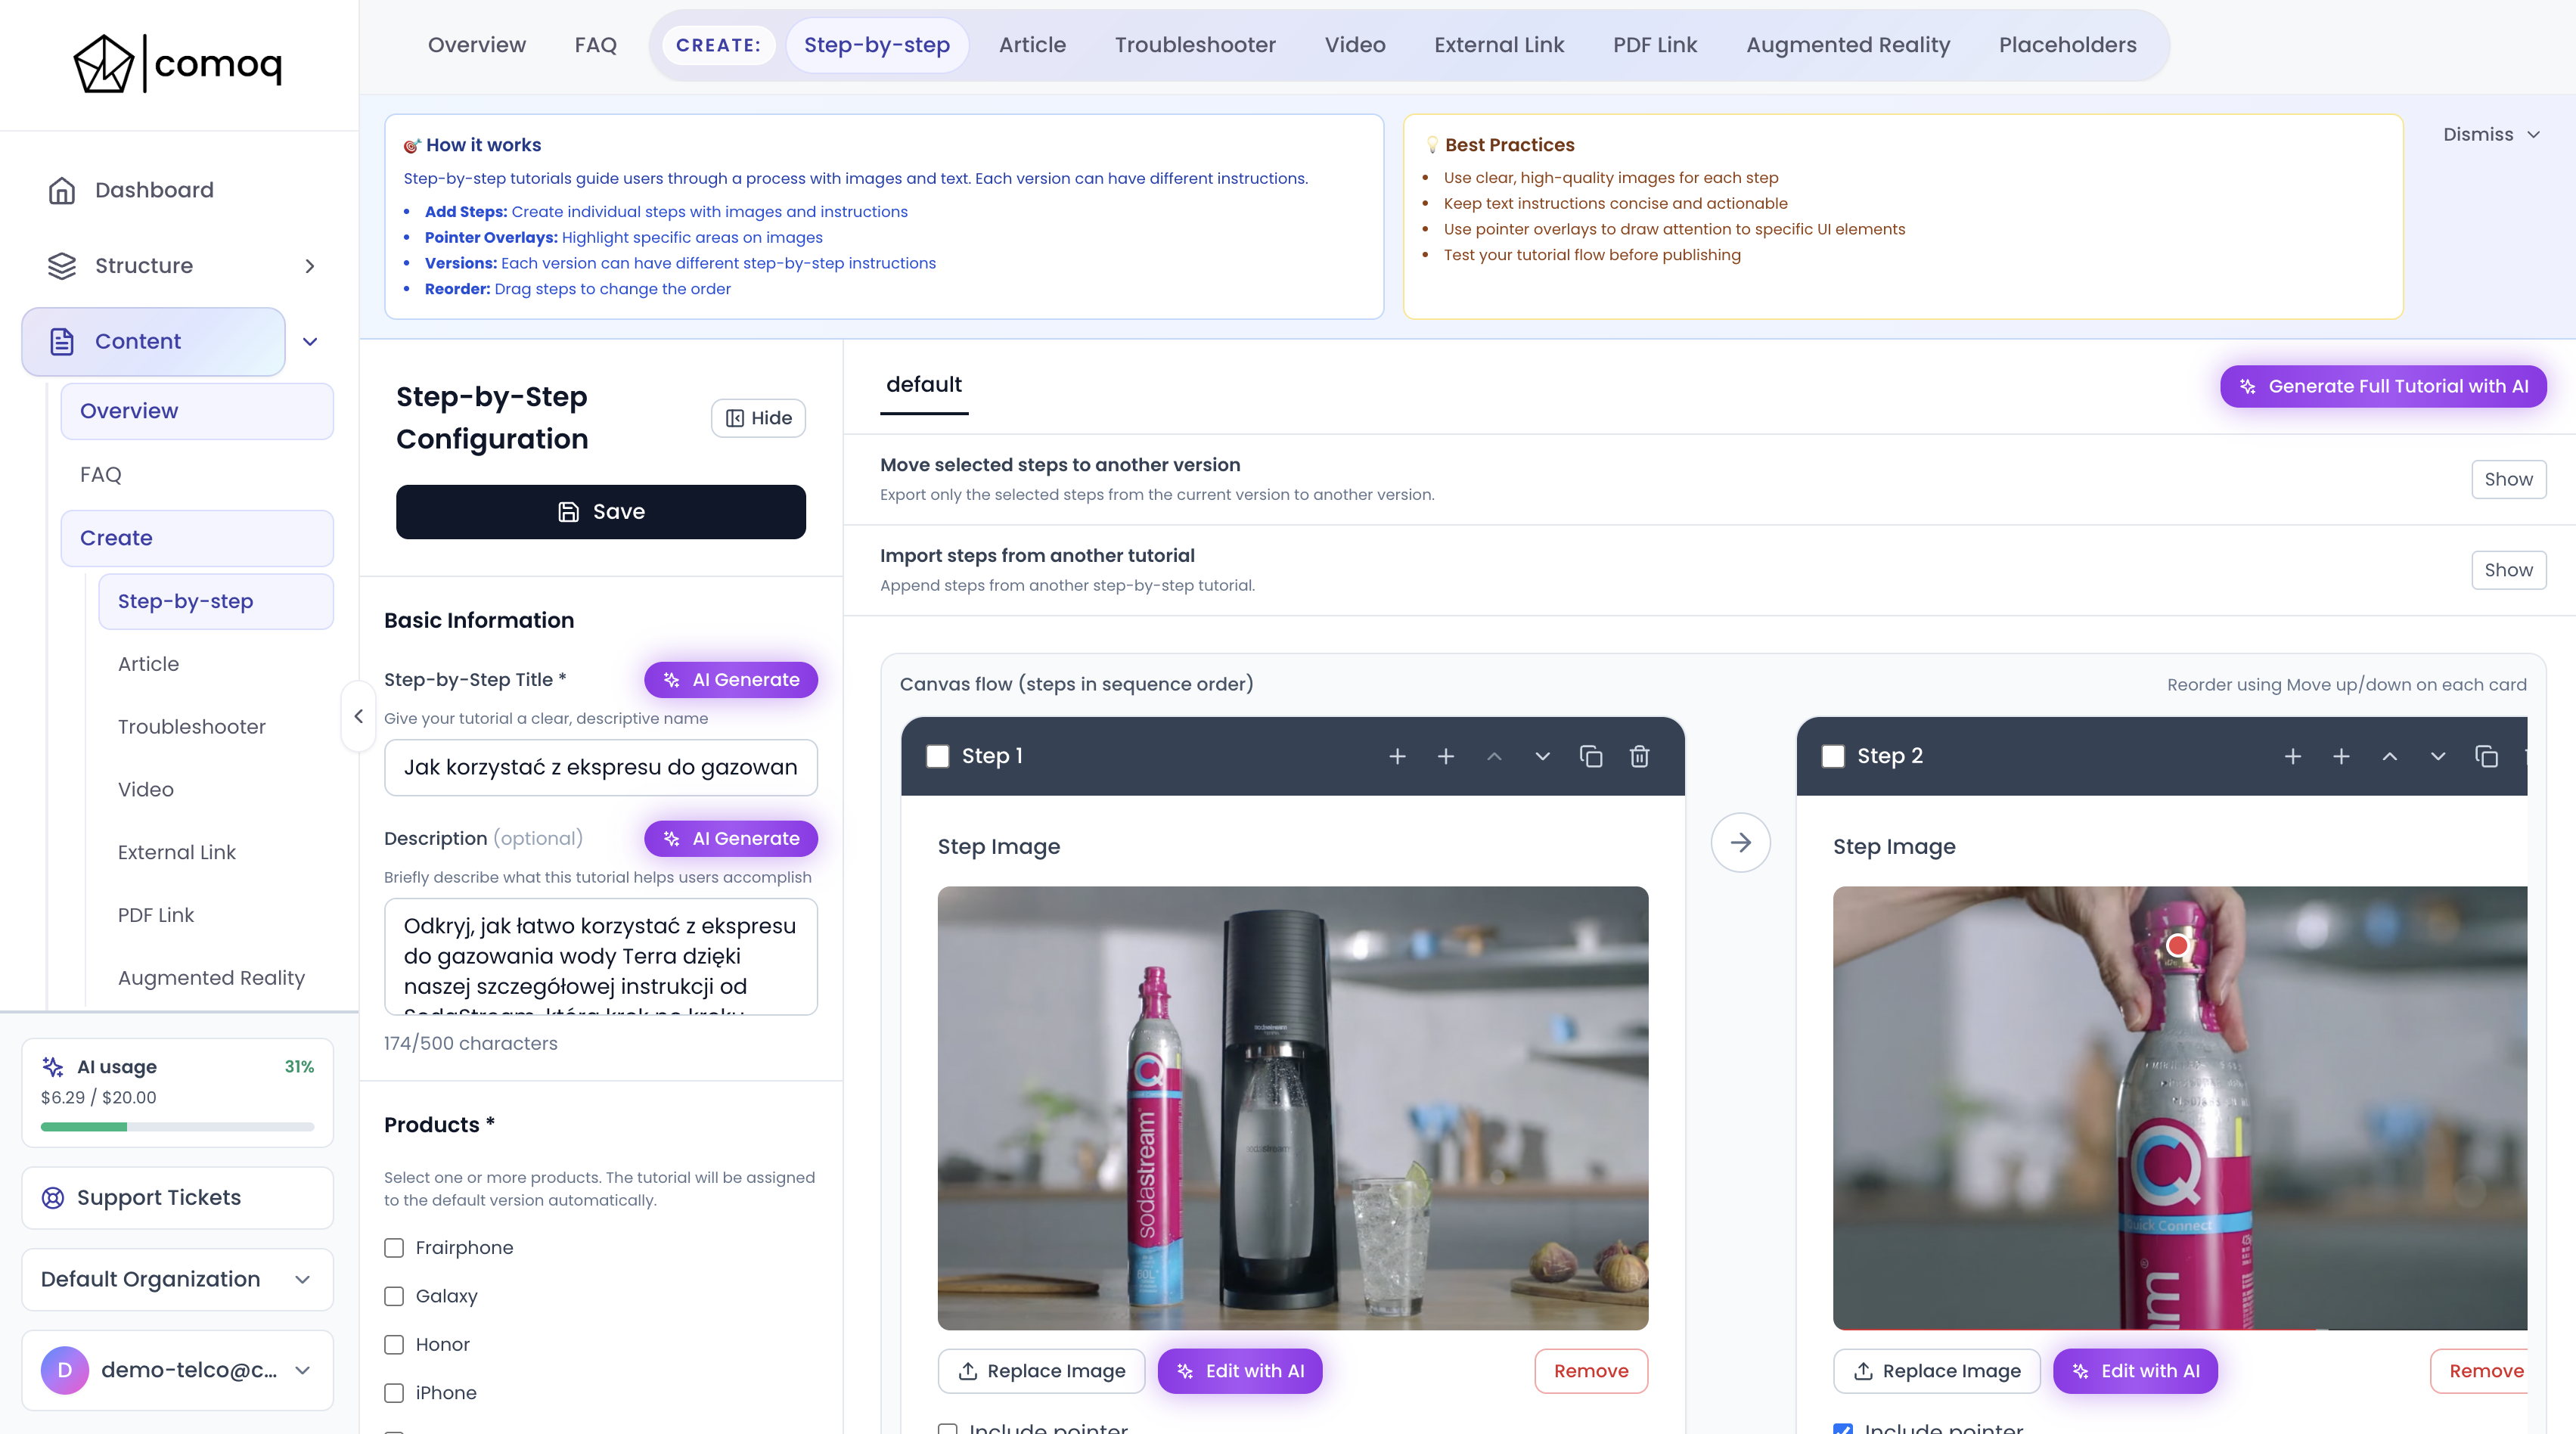Open the Dashboard from home icon
Viewport: 2576px width, 1434px height.
click(62, 190)
